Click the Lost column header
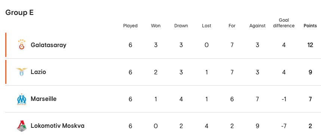The width and height of the screenshot is (321, 136). (x=207, y=26)
